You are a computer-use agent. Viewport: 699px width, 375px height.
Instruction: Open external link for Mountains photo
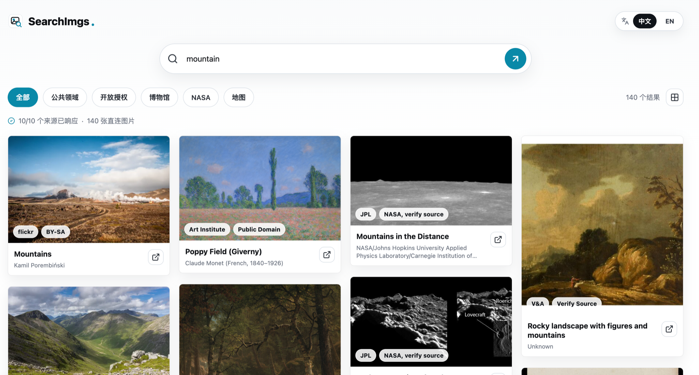coord(156,257)
